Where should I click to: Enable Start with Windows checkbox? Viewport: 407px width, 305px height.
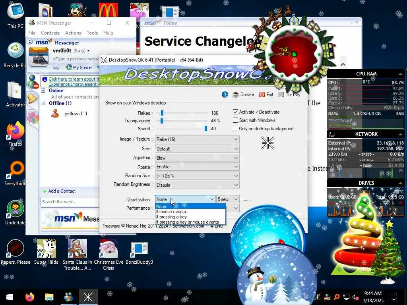(235, 120)
